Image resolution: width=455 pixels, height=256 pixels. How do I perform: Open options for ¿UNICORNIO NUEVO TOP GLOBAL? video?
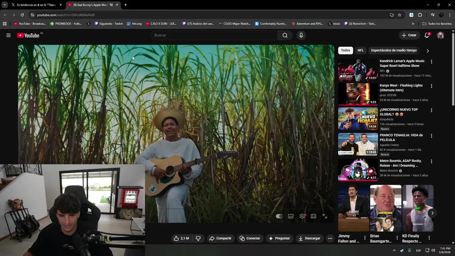pyautogui.click(x=432, y=110)
